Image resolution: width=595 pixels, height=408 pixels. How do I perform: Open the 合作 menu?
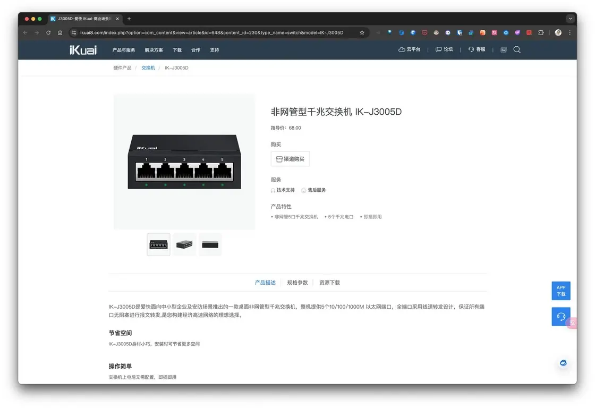(196, 50)
